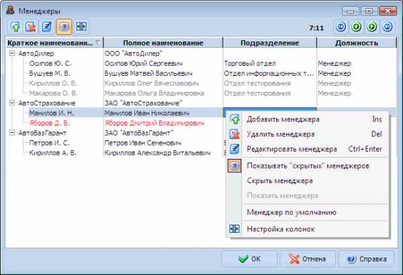Viewport: 403px width, 275px height.
Task: Toggle show hidden managers toolbar button
Action: [65, 27]
